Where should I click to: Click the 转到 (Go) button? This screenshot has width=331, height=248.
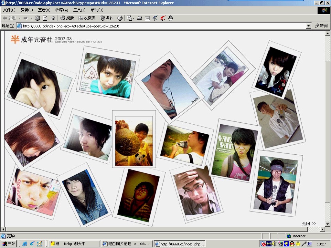pos(321,26)
